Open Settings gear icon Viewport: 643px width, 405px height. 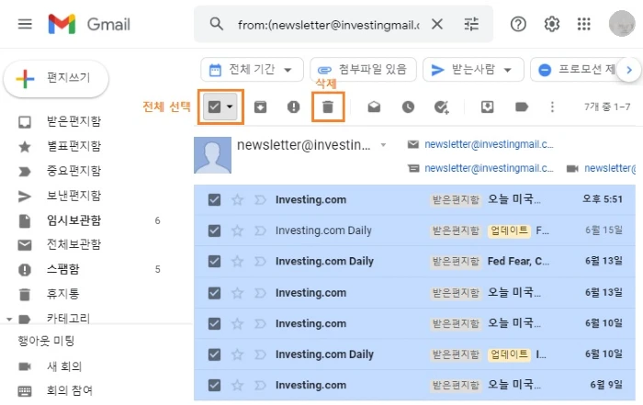point(551,25)
